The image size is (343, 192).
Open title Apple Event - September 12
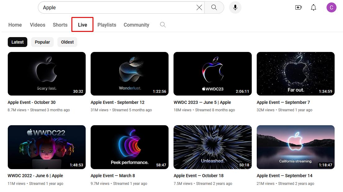pyautogui.click(x=117, y=102)
